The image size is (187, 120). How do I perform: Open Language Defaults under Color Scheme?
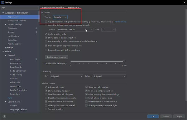[18, 109]
